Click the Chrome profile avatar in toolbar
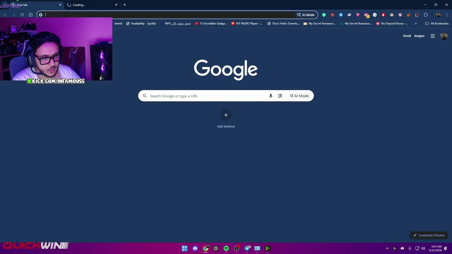This screenshot has height=254, width=452. click(438, 15)
